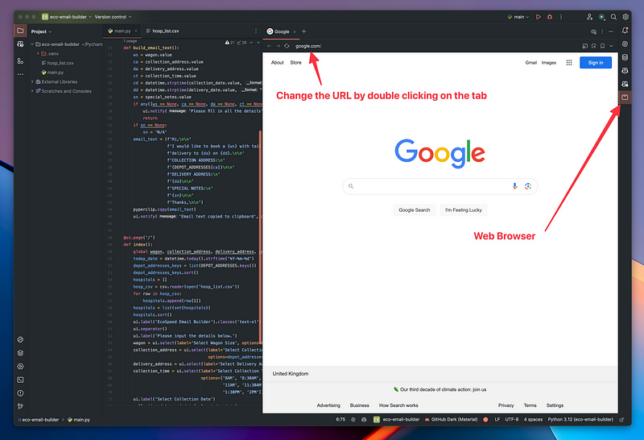Open the Python Packages layers icon
The width and height of the screenshot is (644, 440).
pos(20,353)
